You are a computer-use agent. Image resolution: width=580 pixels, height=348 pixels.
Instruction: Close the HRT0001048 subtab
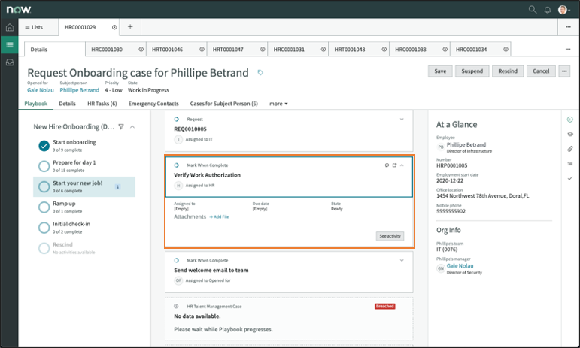click(x=384, y=49)
